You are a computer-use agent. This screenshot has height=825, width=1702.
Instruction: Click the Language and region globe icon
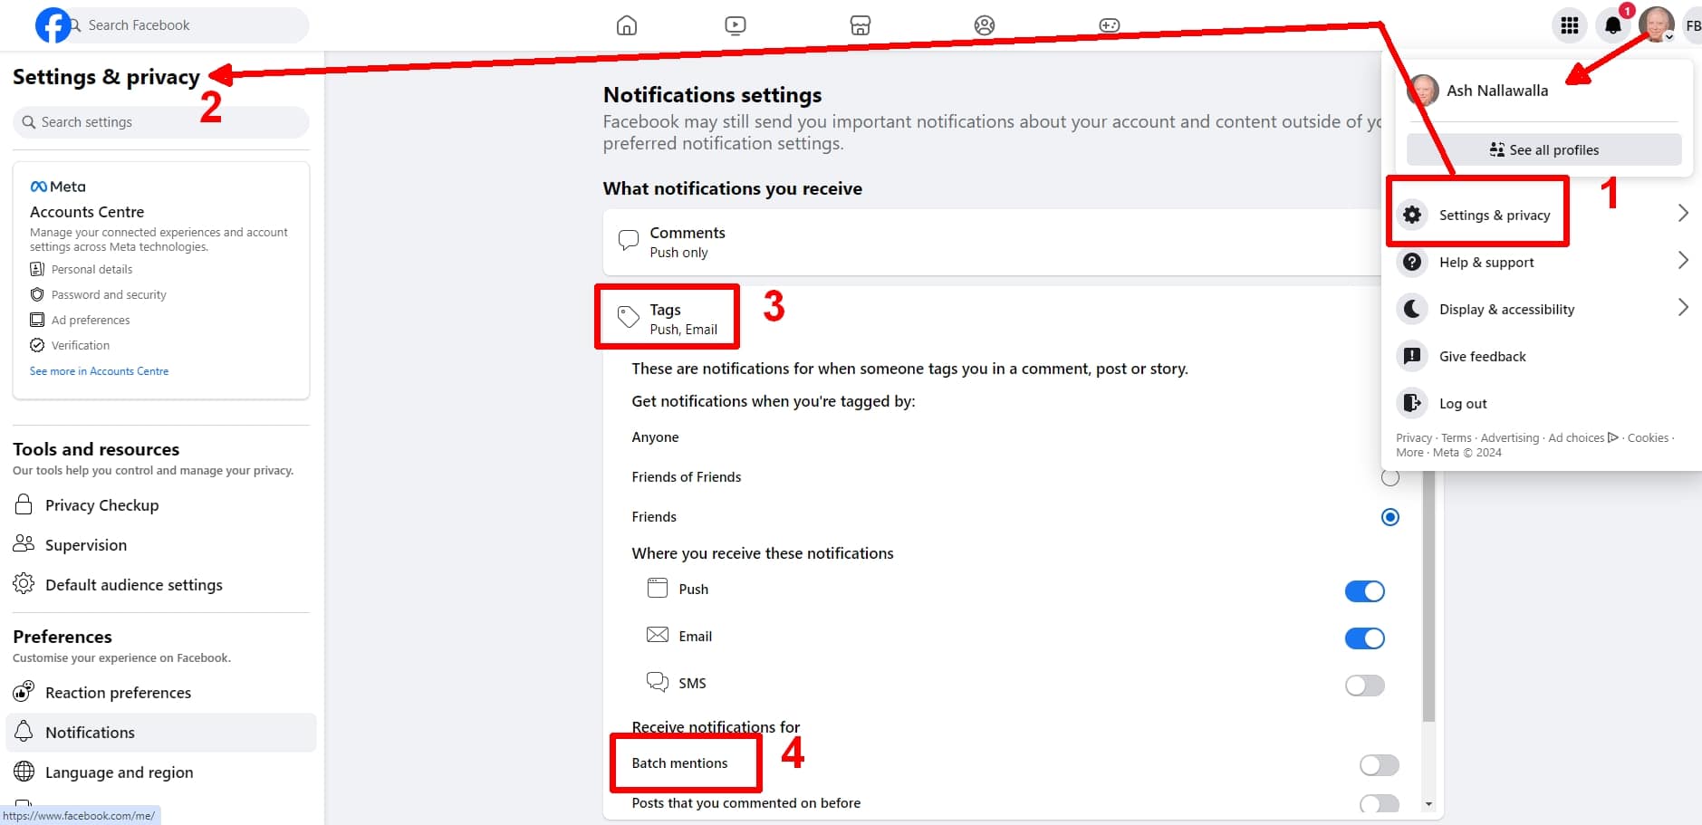point(24,772)
